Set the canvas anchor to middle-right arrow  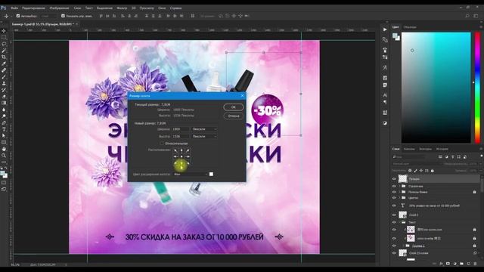coord(188,156)
